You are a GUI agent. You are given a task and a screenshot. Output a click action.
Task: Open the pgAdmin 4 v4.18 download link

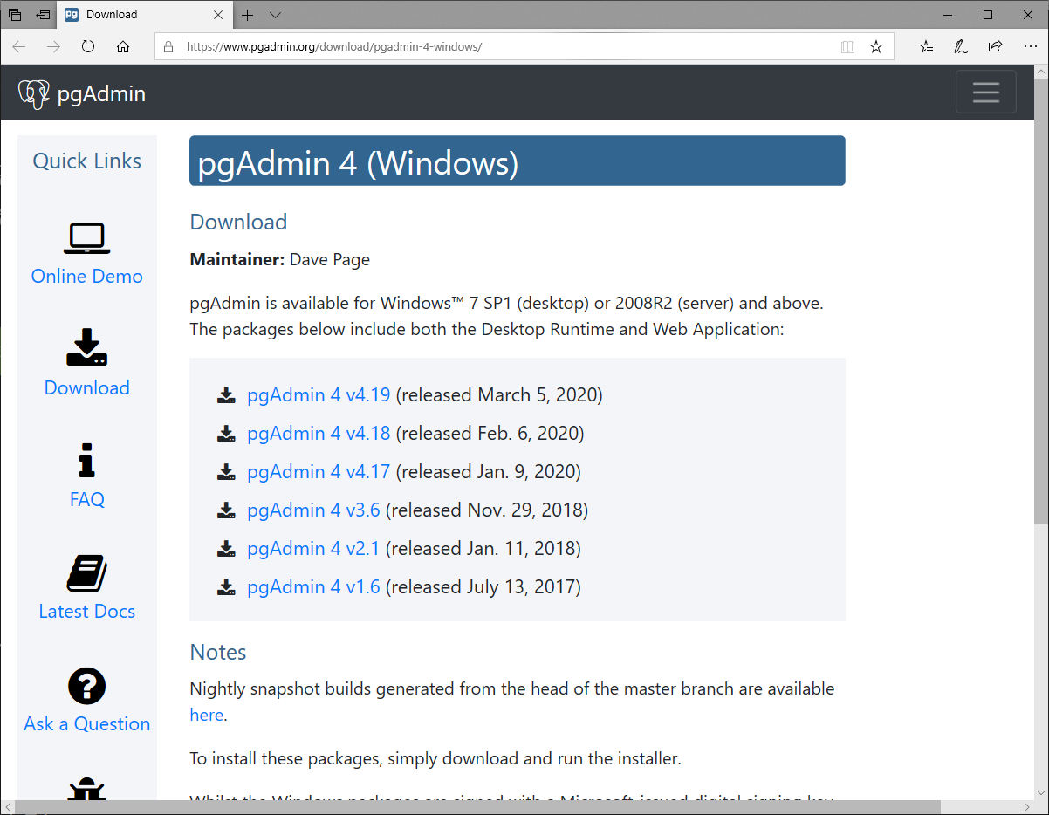pyautogui.click(x=319, y=434)
